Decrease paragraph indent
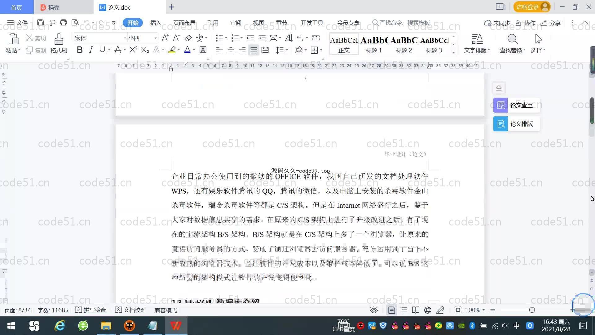595x335 pixels. [x=250, y=38]
